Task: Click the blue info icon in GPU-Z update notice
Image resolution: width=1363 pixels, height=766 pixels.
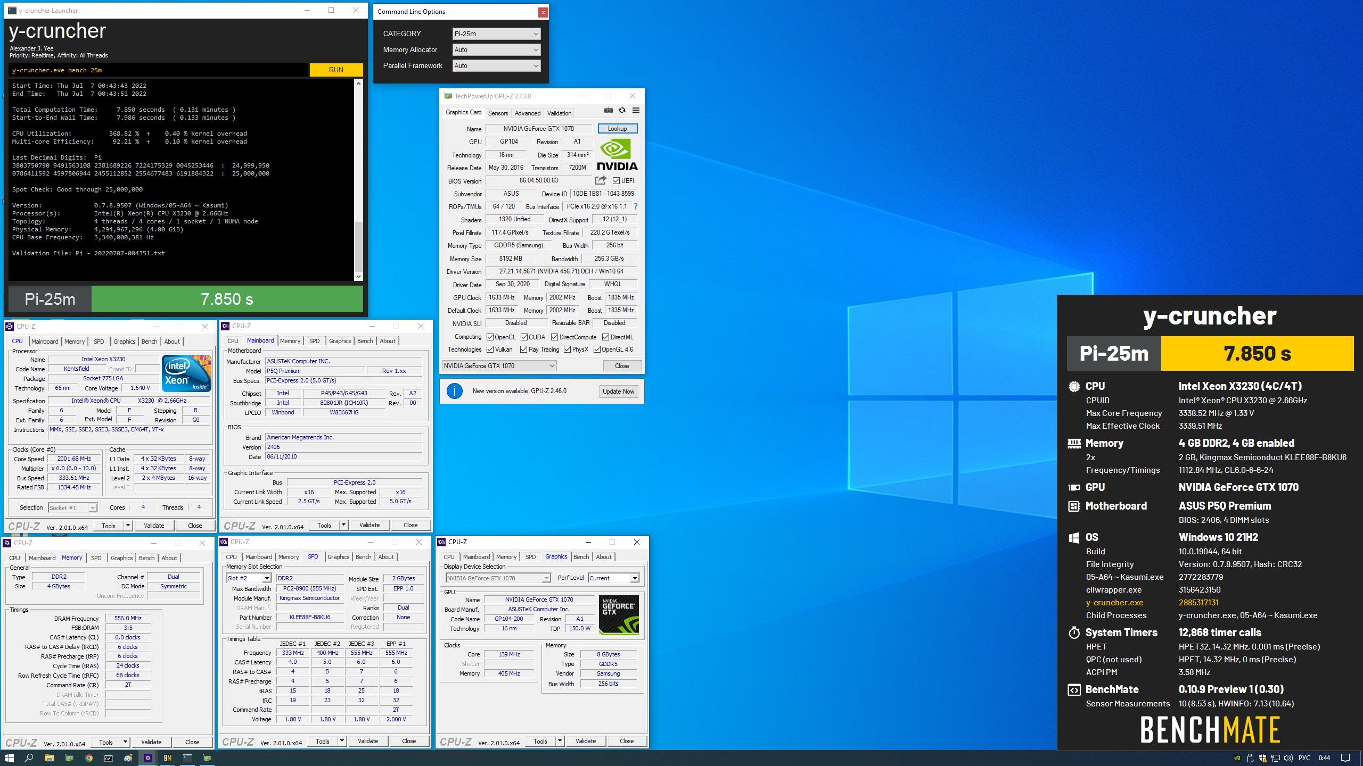Action: click(x=454, y=392)
